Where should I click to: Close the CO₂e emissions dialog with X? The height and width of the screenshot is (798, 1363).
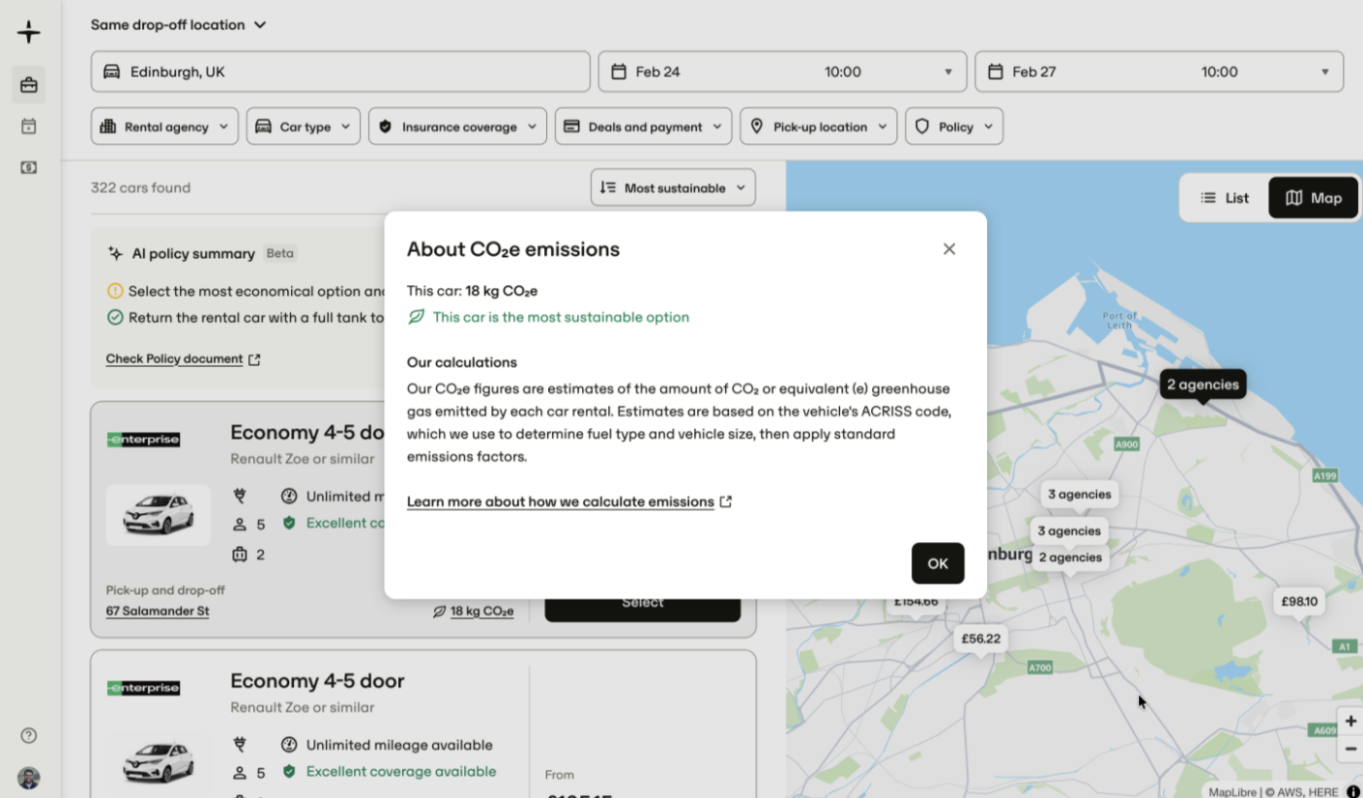[949, 249]
